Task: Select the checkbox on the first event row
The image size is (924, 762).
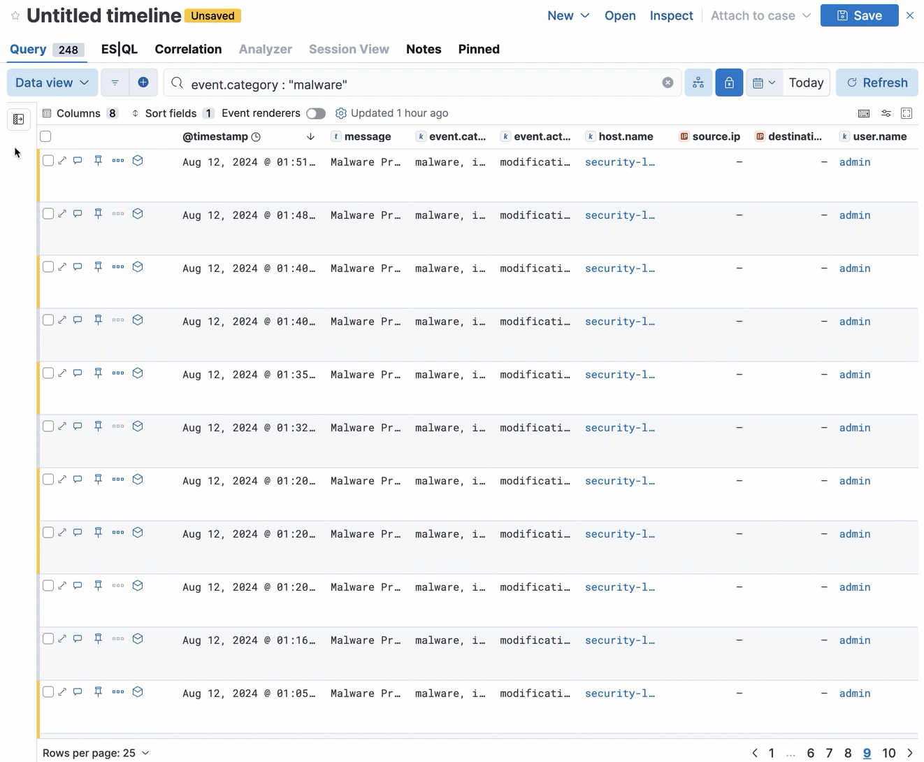Action: point(48,160)
